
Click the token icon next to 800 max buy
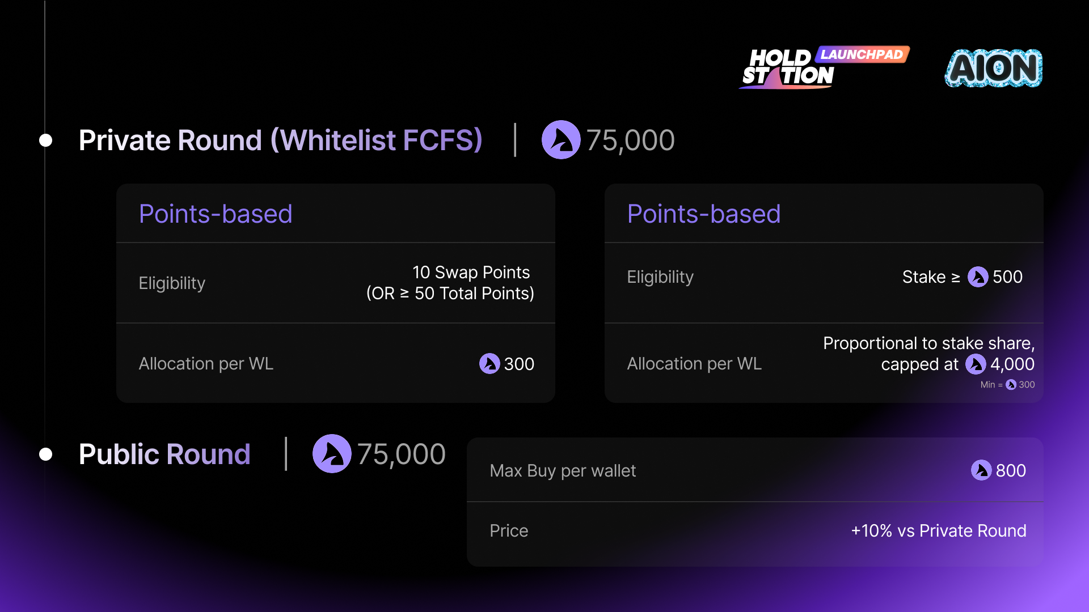tap(981, 470)
